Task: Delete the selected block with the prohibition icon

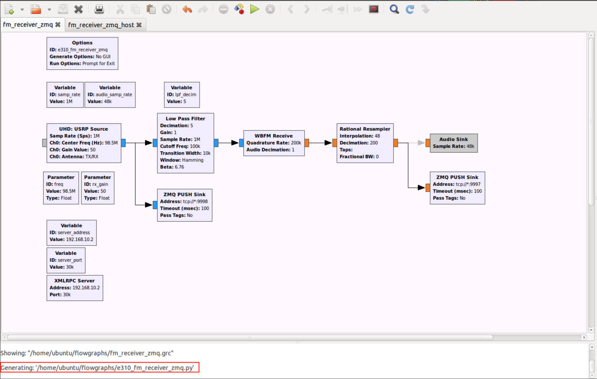Action: pos(166,9)
